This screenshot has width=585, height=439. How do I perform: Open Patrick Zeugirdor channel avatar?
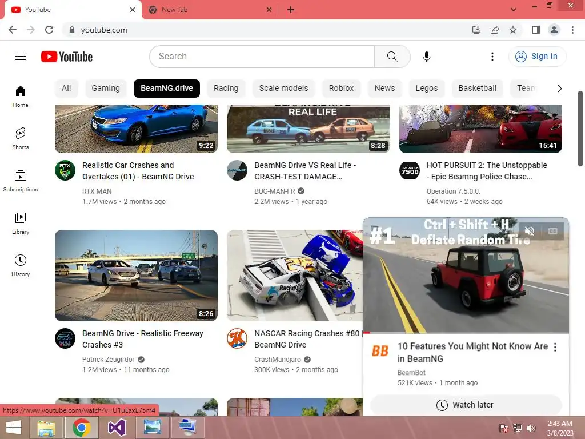(65, 338)
